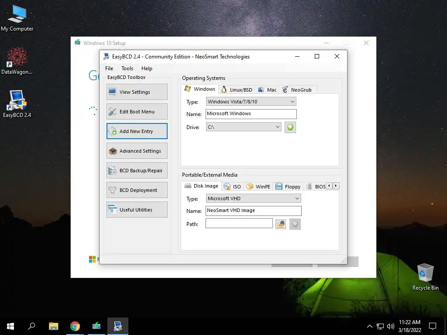The width and height of the screenshot is (447, 335).
Task: Click the database icon on BCD Backup/Repair
Action: click(x=112, y=171)
